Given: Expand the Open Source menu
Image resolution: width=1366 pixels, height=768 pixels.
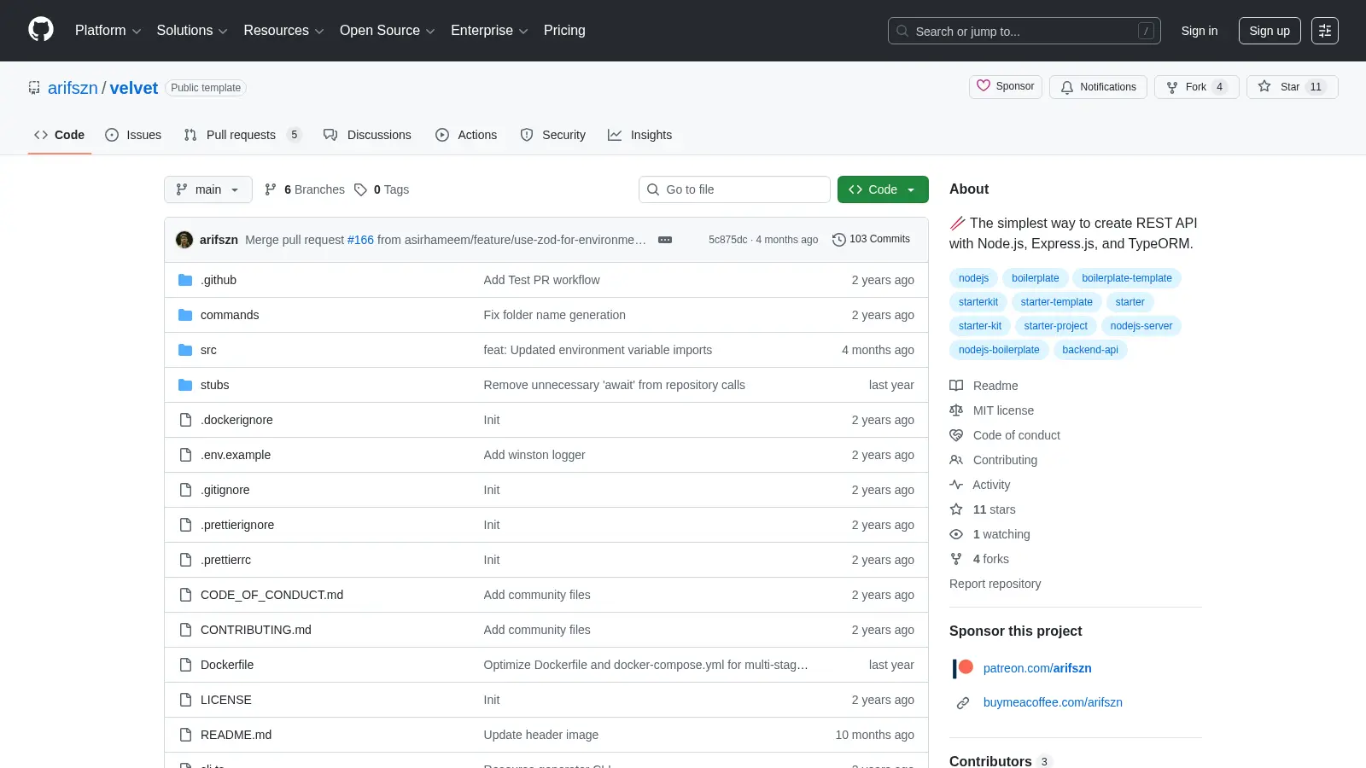Looking at the screenshot, I should pos(387,31).
